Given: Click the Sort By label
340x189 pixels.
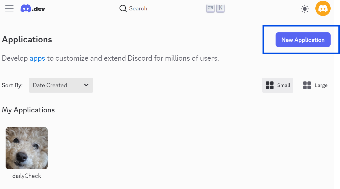Looking at the screenshot, I should (x=12, y=85).
